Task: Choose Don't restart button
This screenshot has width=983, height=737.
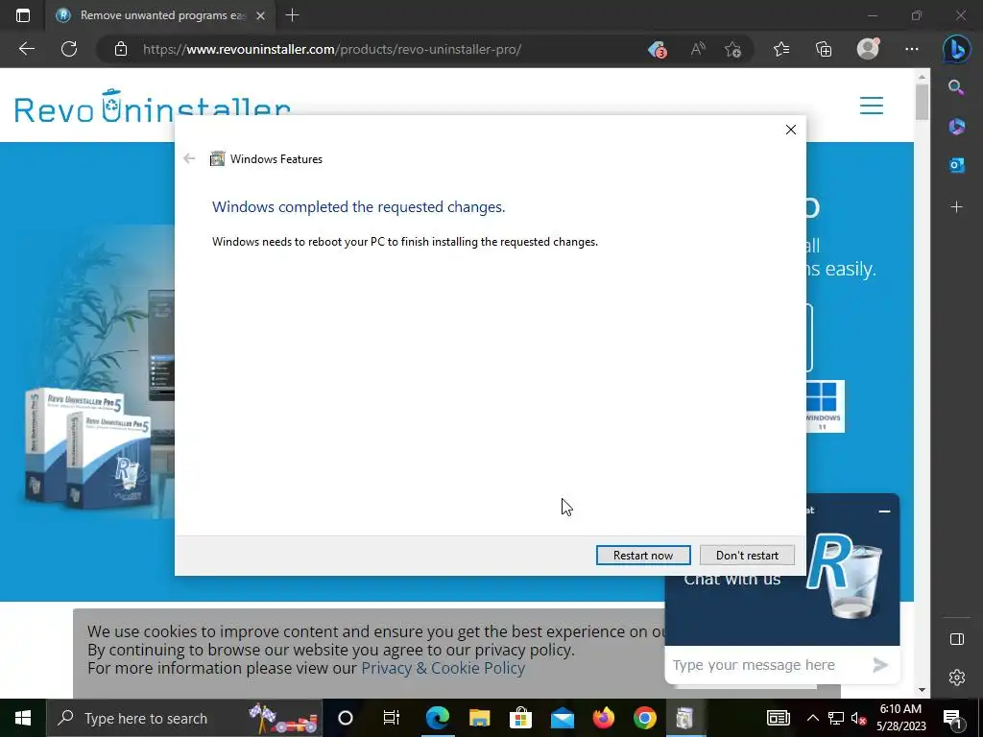Action: [747, 556]
